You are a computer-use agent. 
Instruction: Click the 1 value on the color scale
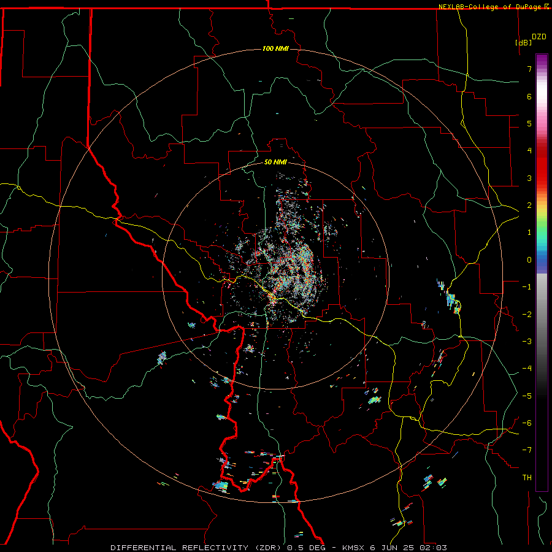(529, 232)
